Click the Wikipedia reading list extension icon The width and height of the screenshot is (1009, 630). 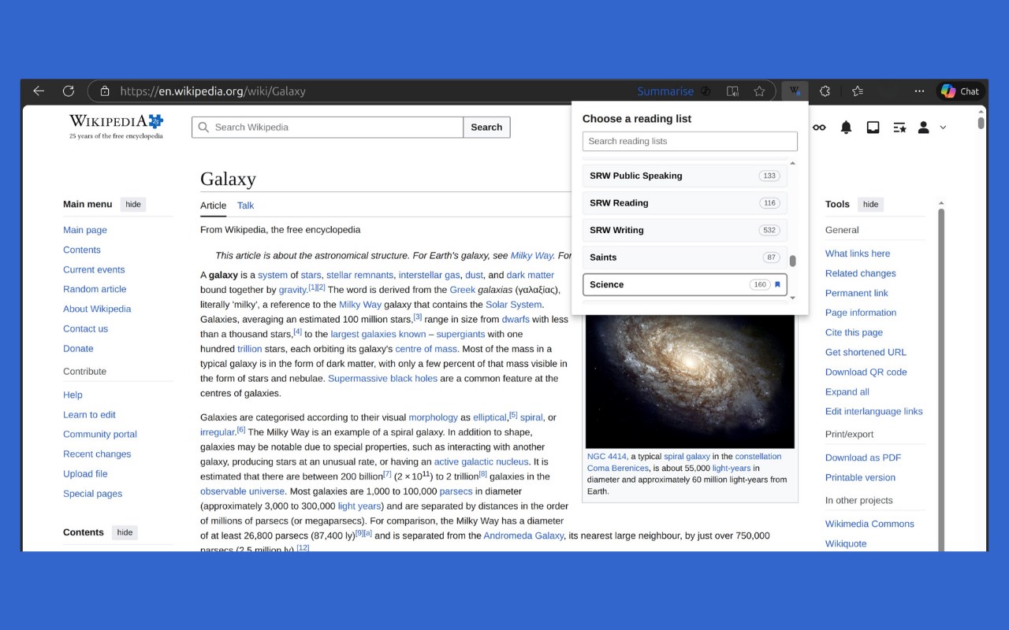pyautogui.click(x=795, y=91)
